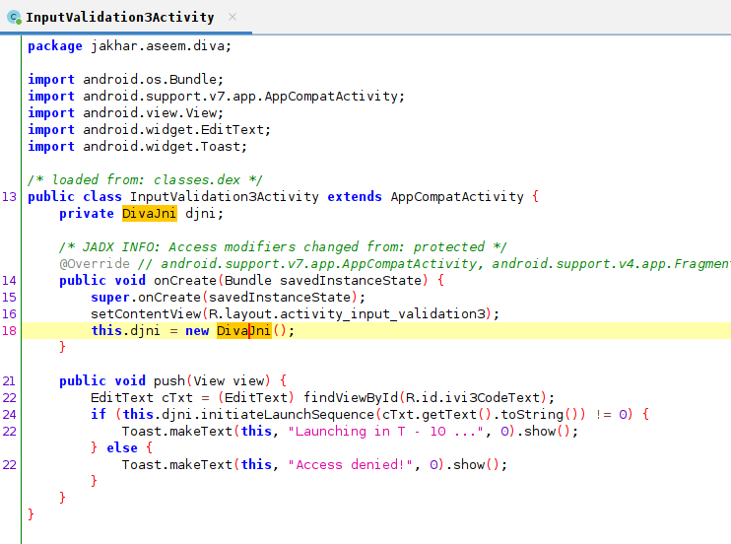Click DivaJni in the new DivaJni() statement
Screen dimensions: 731x544
pyautogui.click(x=243, y=331)
